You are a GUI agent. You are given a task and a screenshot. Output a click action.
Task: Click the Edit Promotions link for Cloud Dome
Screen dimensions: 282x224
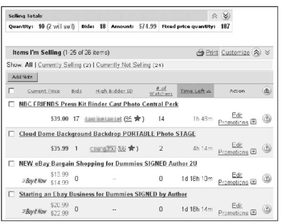coord(233,148)
